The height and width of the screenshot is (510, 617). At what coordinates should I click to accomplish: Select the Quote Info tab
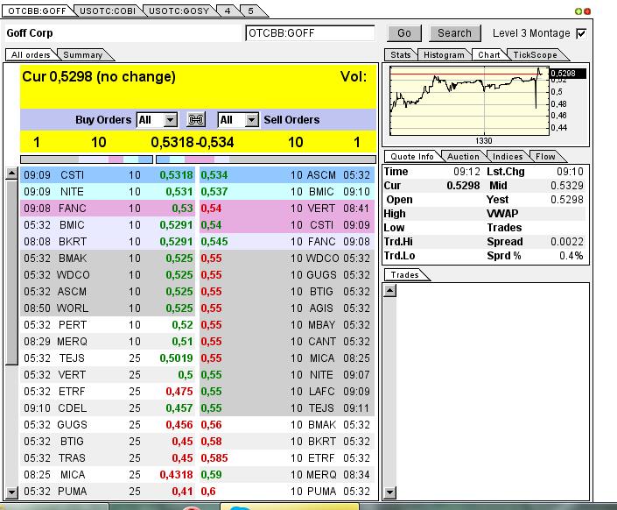pos(412,157)
